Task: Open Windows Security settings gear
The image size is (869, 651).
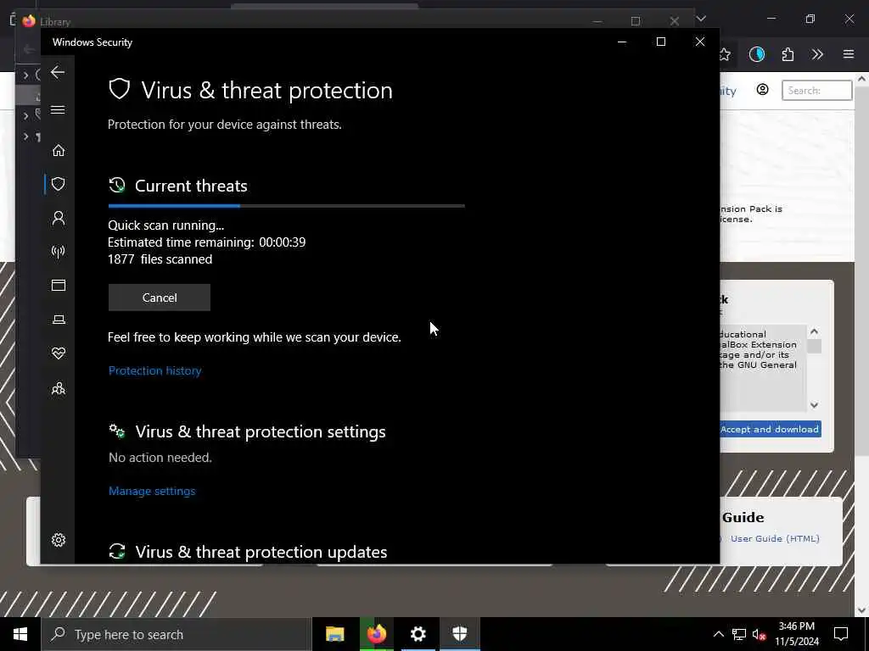Action: point(59,540)
